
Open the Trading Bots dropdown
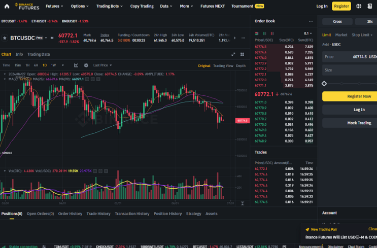point(110,6)
